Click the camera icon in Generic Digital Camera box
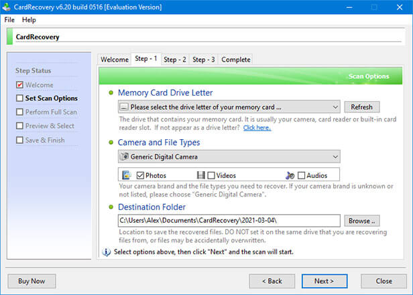This screenshot has height=295, width=413. 124,157
